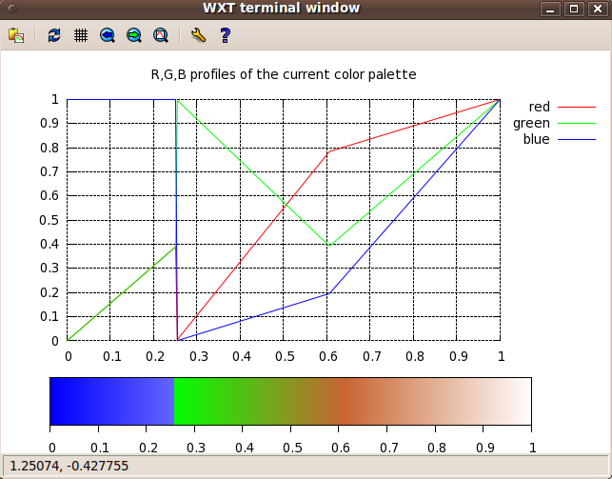Screen dimensions: 612x479
Task: Apply previous zoom settings icon
Action: click(x=107, y=35)
